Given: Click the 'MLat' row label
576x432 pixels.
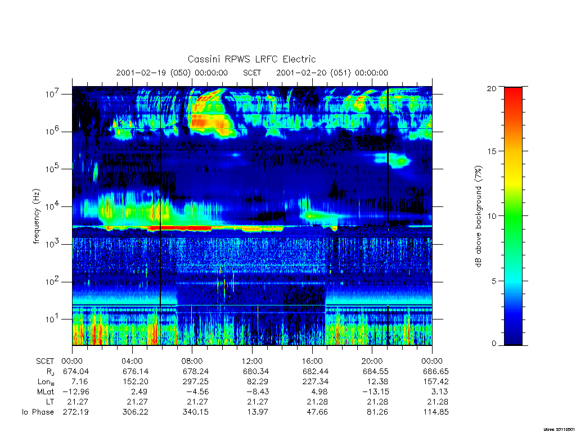Looking at the screenshot, I should pyautogui.click(x=46, y=391).
